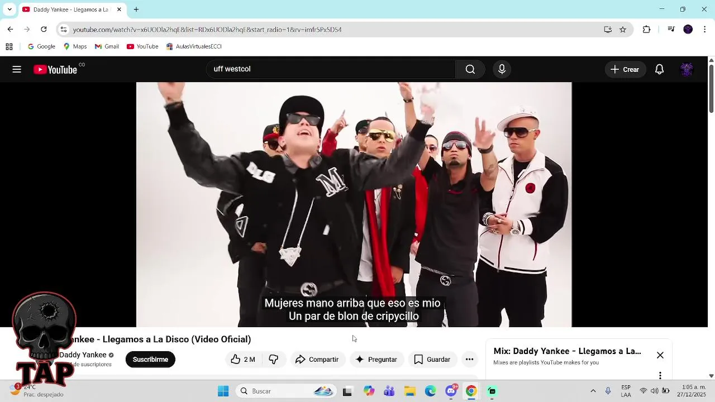Share the video via Compartir
This screenshot has height=402, width=715.
click(317, 360)
